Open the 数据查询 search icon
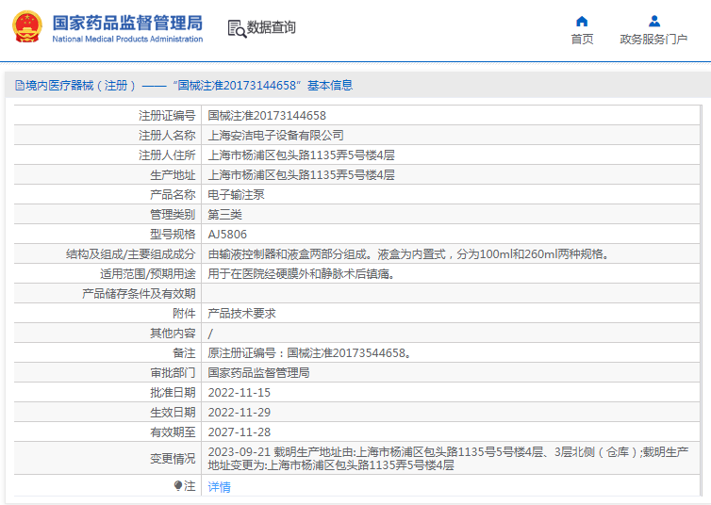This screenshot has width=711, height=505. 237,28
